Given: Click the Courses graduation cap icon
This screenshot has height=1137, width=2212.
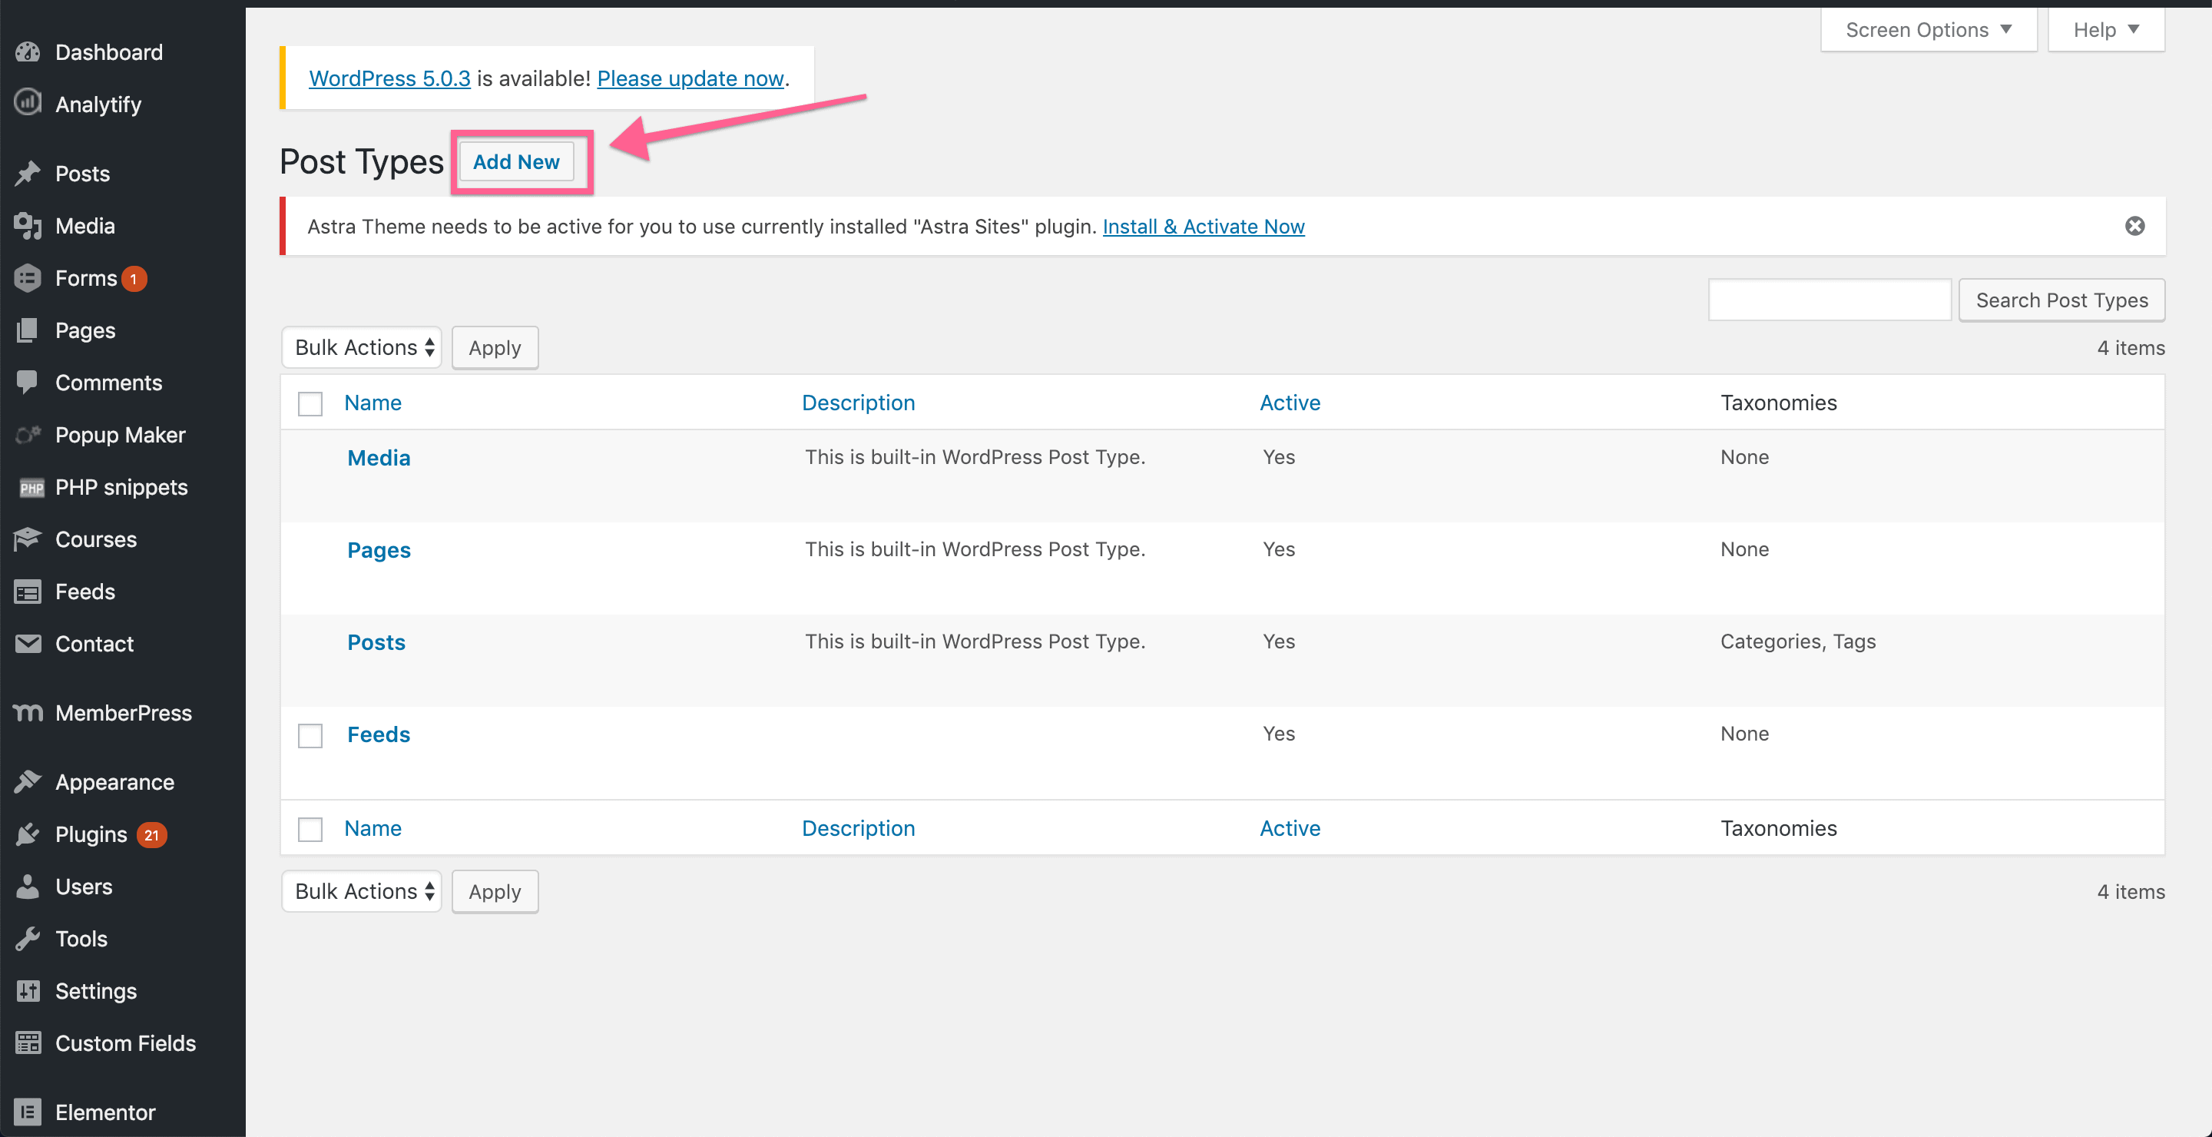Looking at the screenshot, I should tap(28, 539).
